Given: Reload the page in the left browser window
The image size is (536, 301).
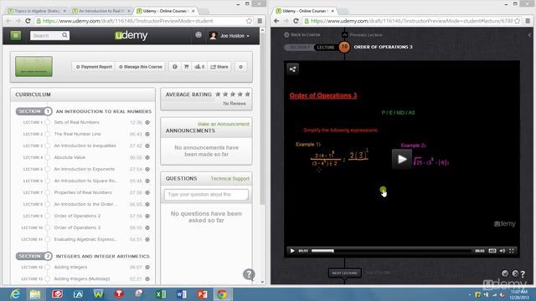Looking at the screenshot, I should pyautogui.click(x=28, y=21).
